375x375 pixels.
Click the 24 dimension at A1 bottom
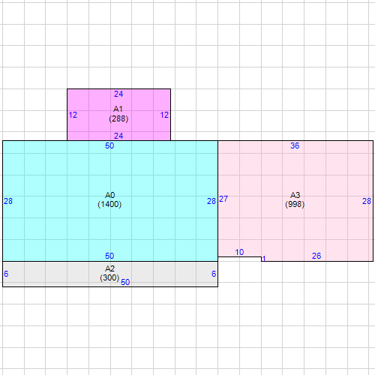118,136
